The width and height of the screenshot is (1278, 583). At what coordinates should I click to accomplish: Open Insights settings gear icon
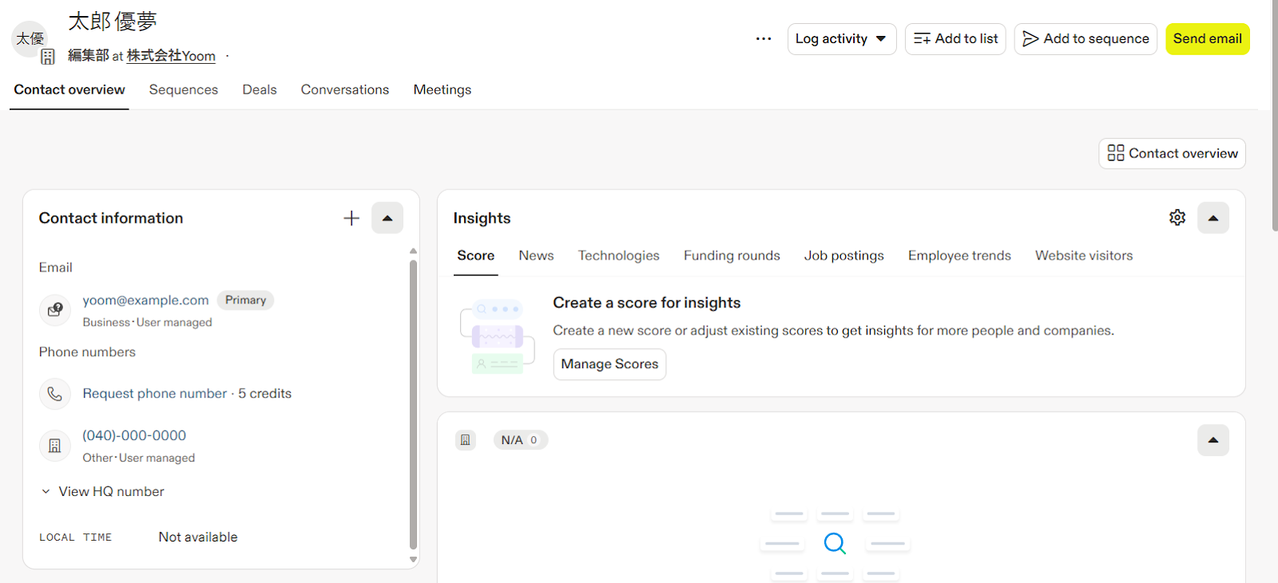tap(1177, 217)
